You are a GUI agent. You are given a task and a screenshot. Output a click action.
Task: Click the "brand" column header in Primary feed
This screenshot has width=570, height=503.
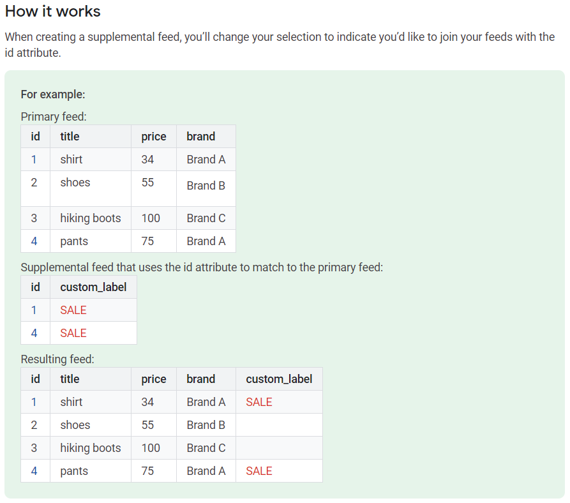tap(200, 136)
